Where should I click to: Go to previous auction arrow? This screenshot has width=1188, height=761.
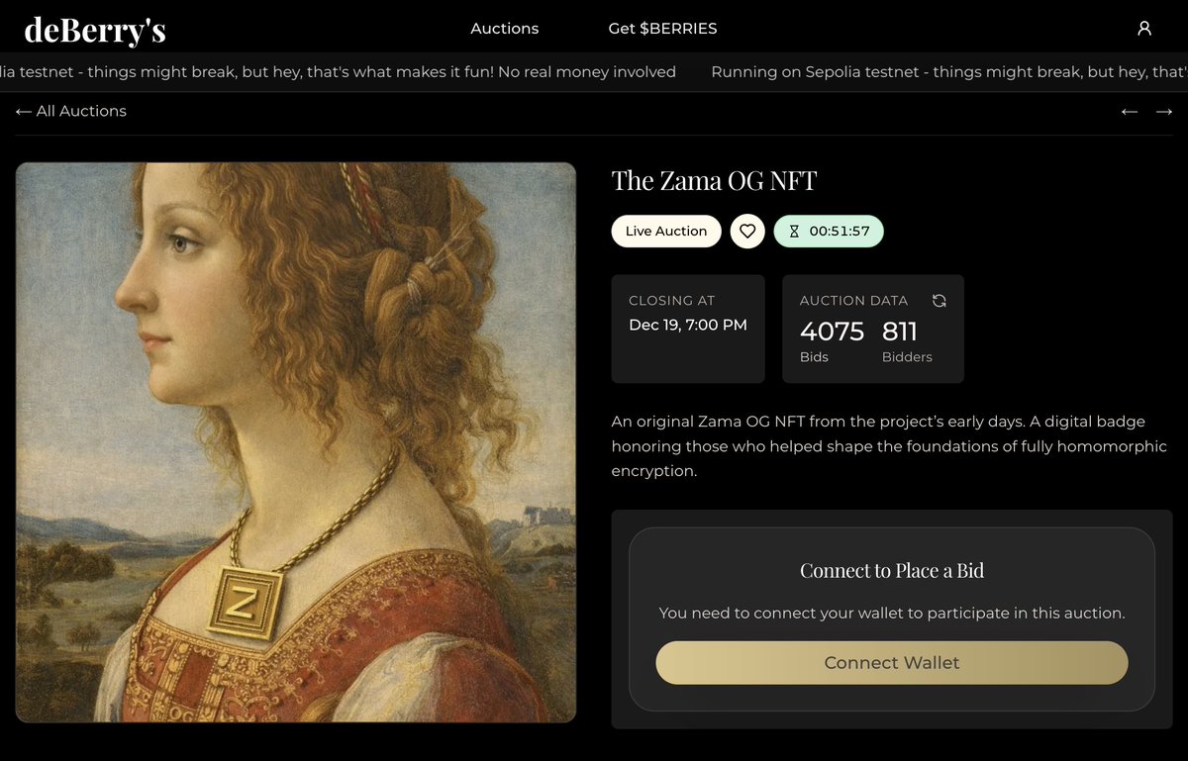click(1129, 112)
